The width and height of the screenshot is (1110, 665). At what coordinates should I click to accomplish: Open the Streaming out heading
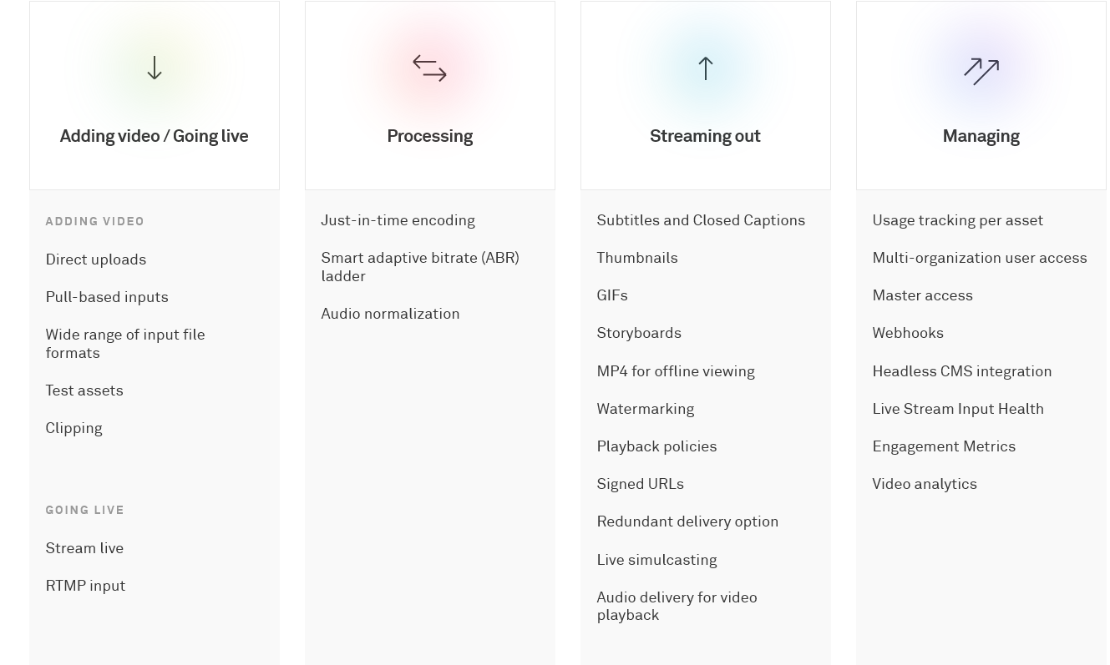coord(705,136)
